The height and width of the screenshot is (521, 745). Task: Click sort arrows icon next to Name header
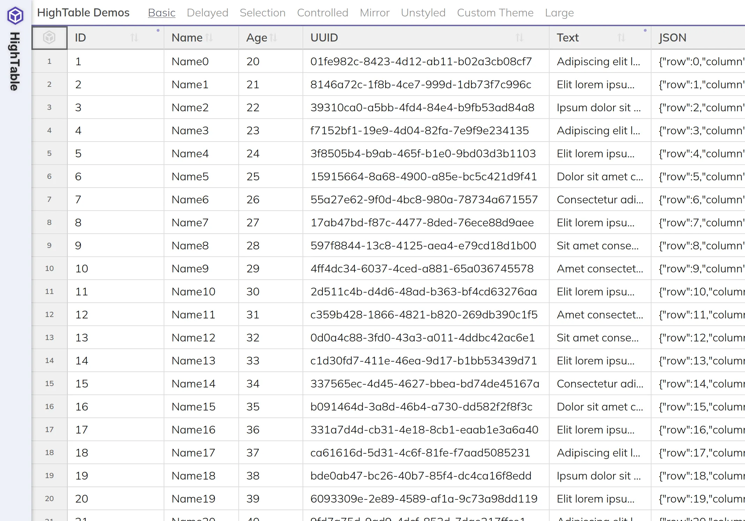click(209, 37)
